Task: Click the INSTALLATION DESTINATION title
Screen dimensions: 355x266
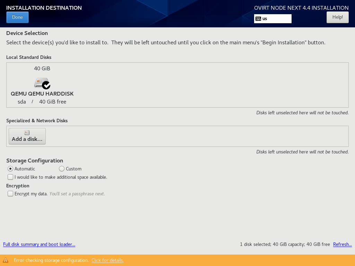Action: coord(44,8)
